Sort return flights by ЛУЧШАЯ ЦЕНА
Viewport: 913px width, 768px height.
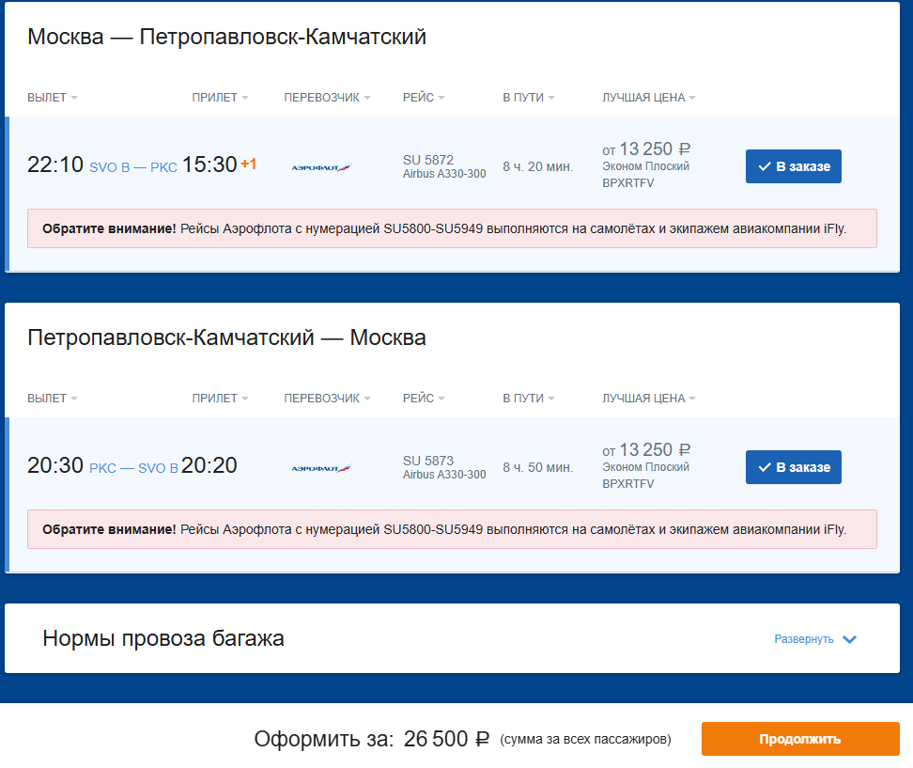click(649, 398)
